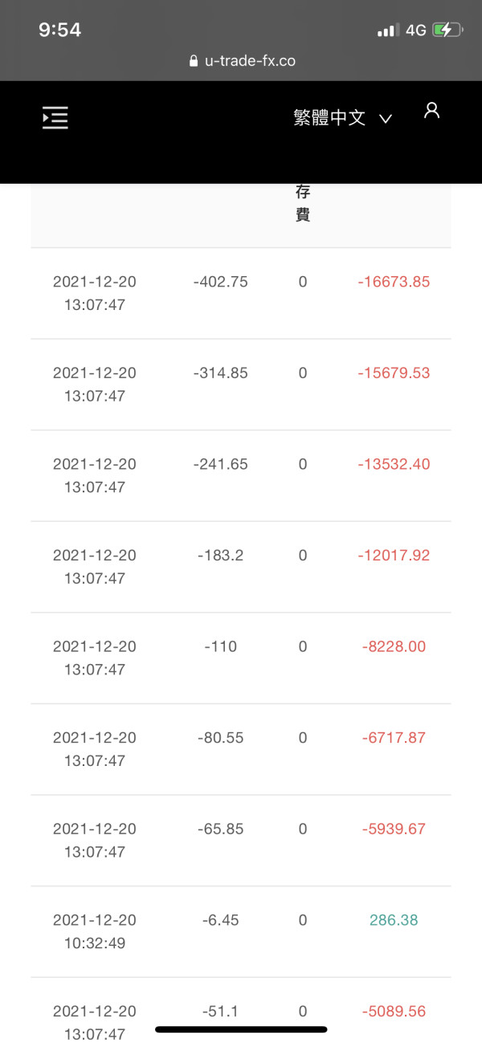The image size is (482, 1043).
Task: Tap the 9:54 status bar clock
Action: [60, 30]
